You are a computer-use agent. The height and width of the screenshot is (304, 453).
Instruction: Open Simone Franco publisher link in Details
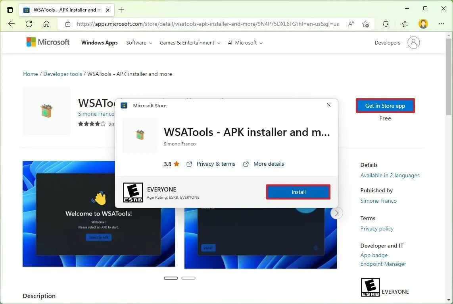[x=378, y=201]
